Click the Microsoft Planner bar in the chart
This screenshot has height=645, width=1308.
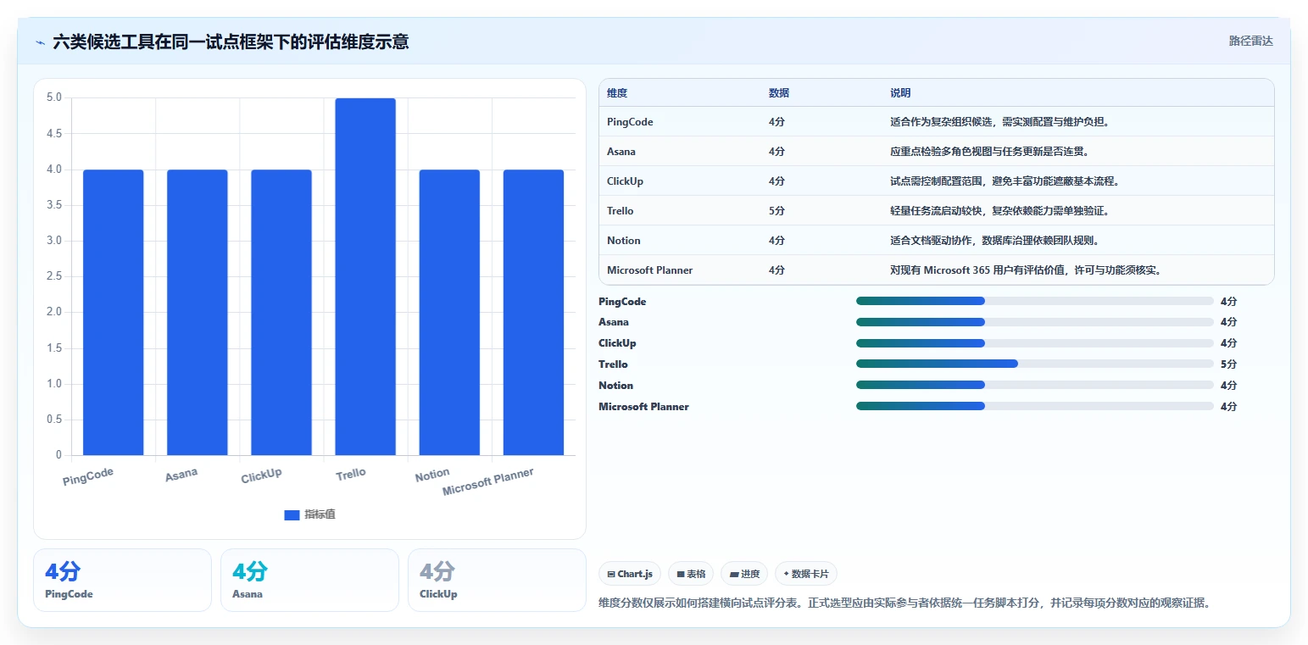[534, 313]
